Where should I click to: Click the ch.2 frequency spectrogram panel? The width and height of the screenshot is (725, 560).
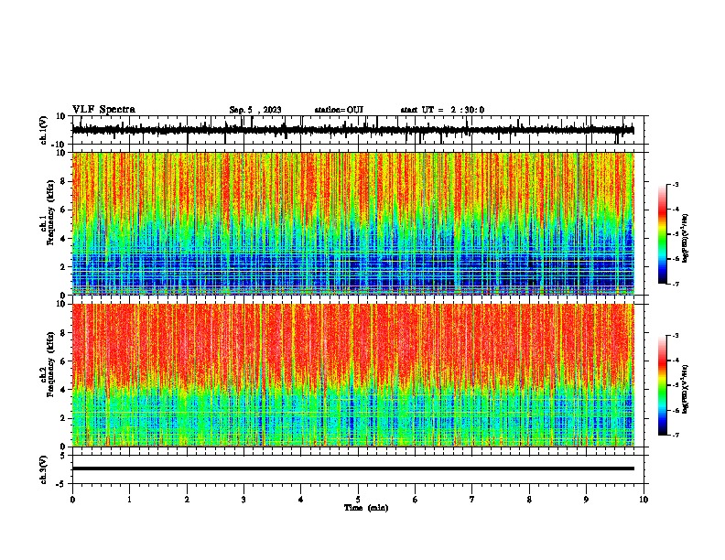pyautogui.click(x=353, y=375)
